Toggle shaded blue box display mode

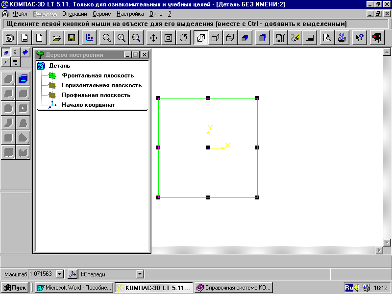(245, 38)
